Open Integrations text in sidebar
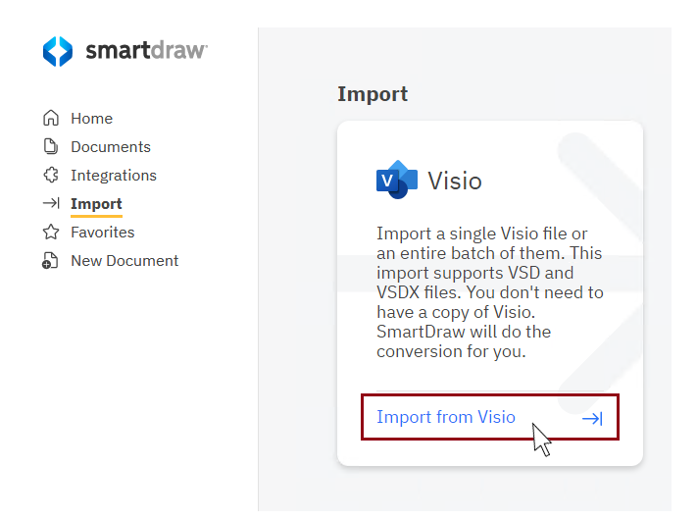This screenshot has height=520, width=697. pyautogui.click(x=114, y=176)
